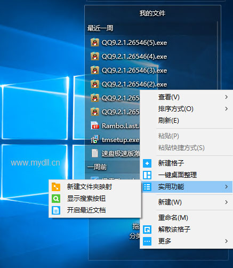Select file QQ9.2.1.26546(2).exe in the list
The width and height of the screenshot is (233, 268).
point(134,84)
